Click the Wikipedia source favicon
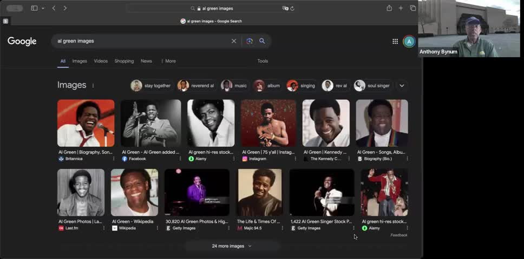The height and width of the screenshot is (259, 524). pos(115,228)
